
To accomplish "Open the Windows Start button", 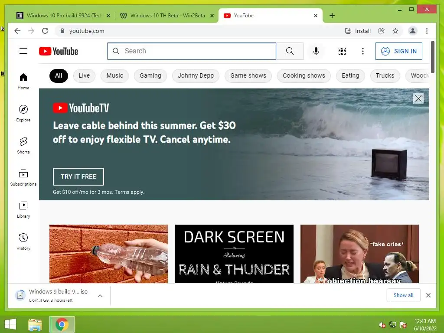I will click(10, 324).
